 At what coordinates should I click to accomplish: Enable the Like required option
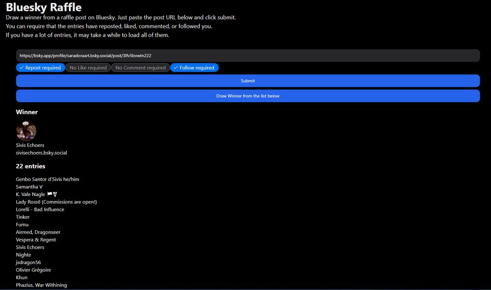88,68
